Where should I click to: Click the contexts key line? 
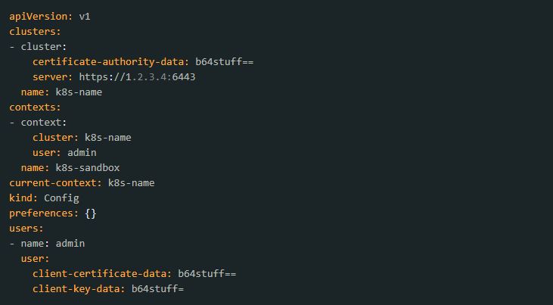35,107
